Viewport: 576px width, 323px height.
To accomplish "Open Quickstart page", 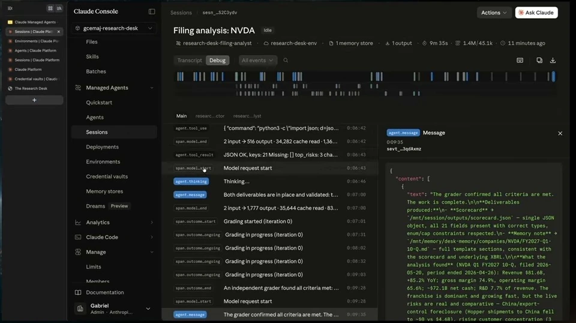I will pyautogui.click(x=99, y=103).
